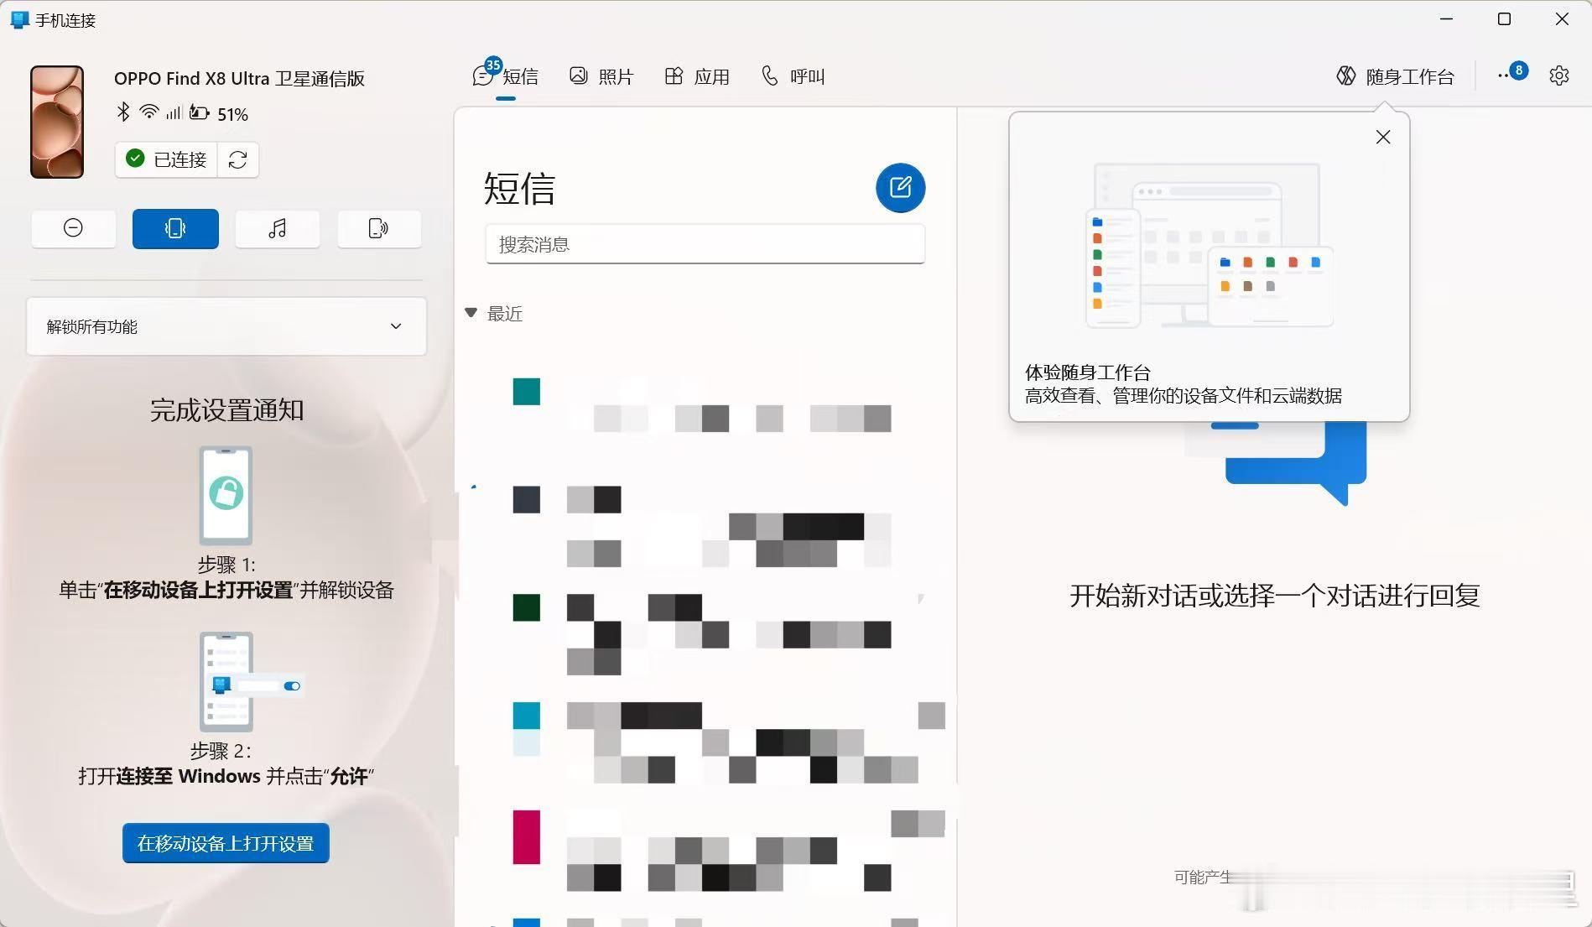This screenshot has width=1592, height=927.
Task: Open the 短信 messages tab
Action: click(x=505, y=76)
